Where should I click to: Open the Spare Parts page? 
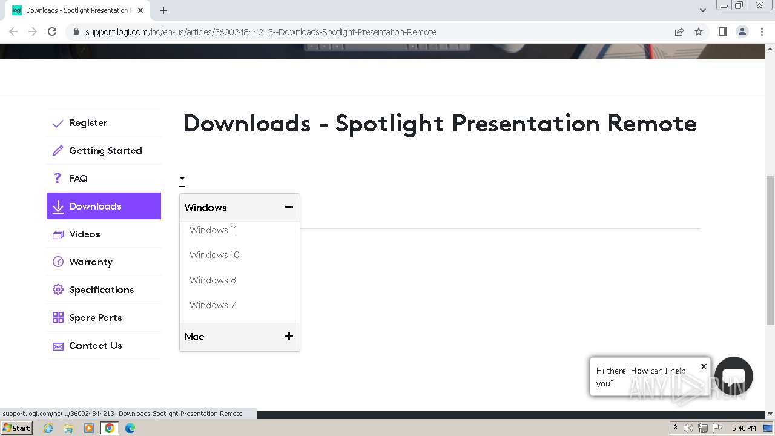pyautogui.click(x=96, y=318)
